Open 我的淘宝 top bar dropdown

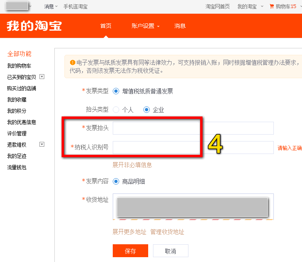250,6
